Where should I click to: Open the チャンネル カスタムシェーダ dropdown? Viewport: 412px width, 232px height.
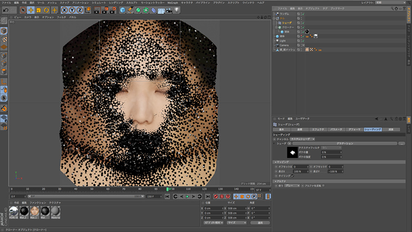pyautogui.click(x=302, y=139)
